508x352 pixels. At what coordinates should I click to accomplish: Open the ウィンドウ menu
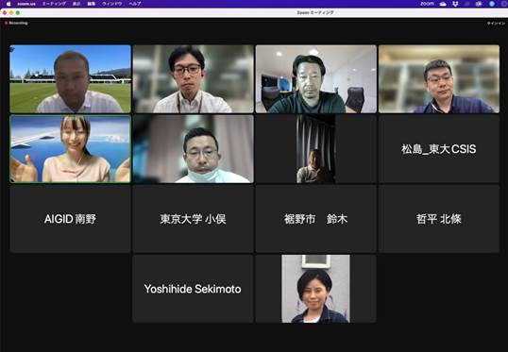coord(112,4)
